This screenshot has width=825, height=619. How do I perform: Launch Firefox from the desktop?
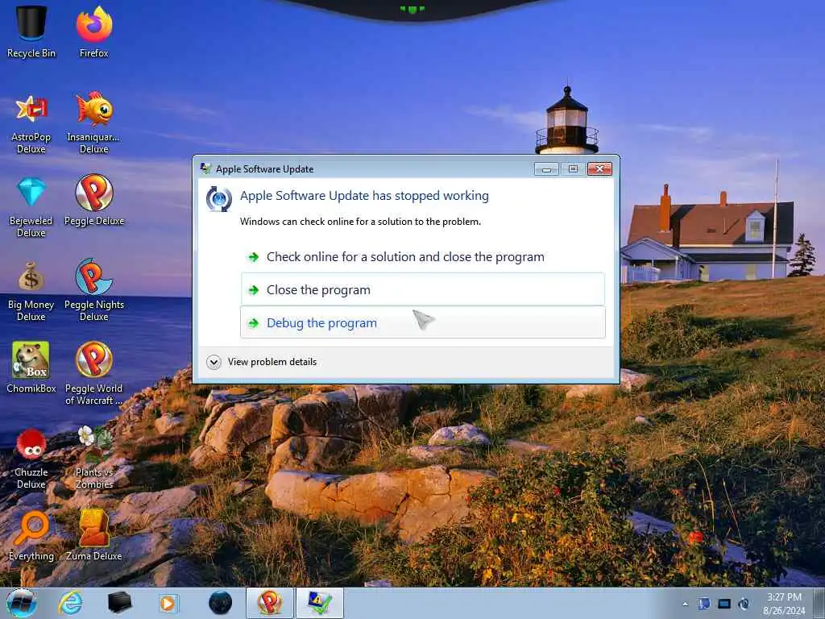pyautogui.click(x=94, y=31)
